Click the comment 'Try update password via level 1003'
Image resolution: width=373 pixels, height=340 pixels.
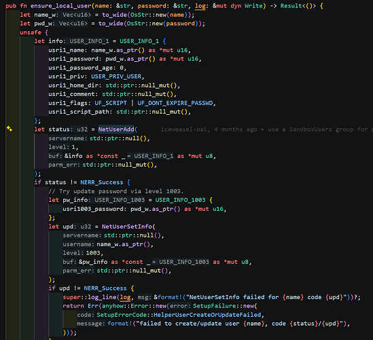point(116,191)
